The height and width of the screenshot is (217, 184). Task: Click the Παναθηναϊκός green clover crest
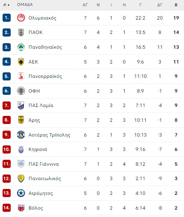tap(21, 47)
